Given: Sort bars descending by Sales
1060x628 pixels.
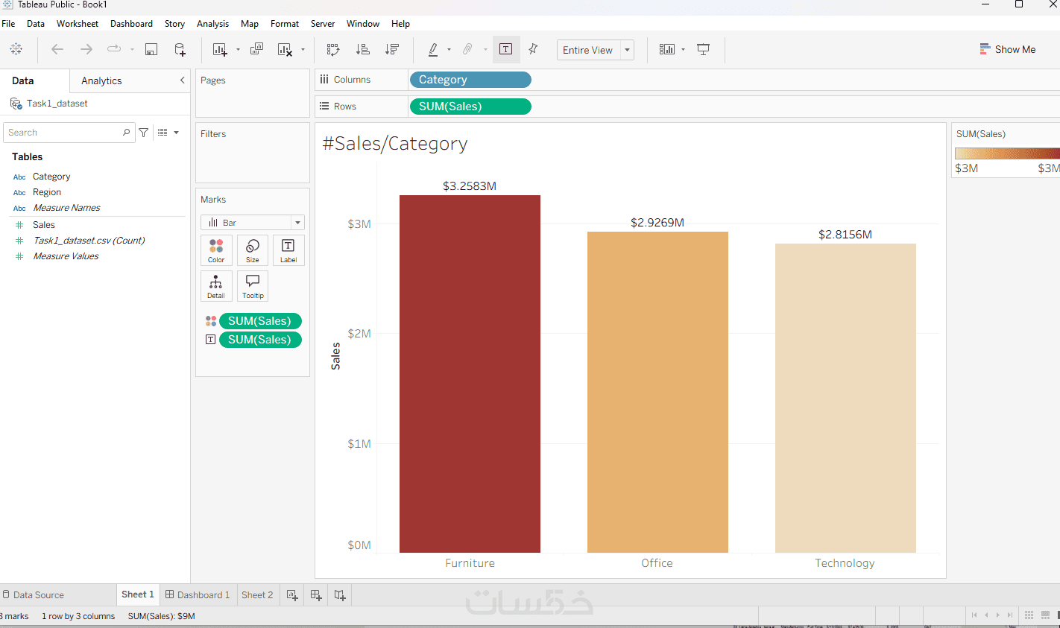Looking at the screenshot, I should click(392, 49).
